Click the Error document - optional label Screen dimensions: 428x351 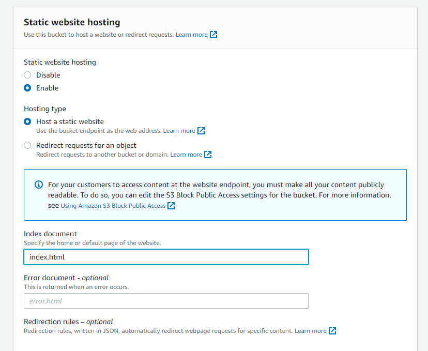click(66, 278)
